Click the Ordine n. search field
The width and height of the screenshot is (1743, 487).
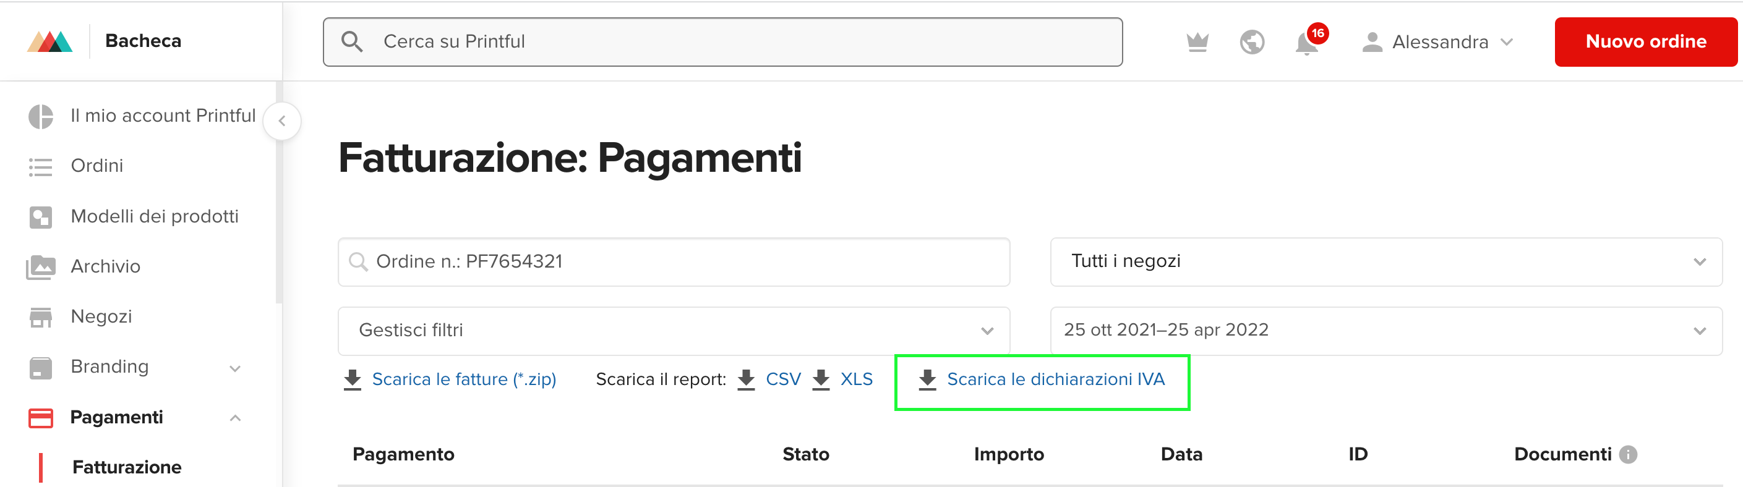coord(674,262)
